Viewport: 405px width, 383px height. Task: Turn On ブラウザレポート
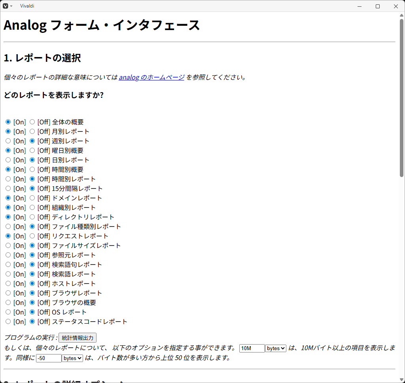pyautogui.click(x=8, y=293)
